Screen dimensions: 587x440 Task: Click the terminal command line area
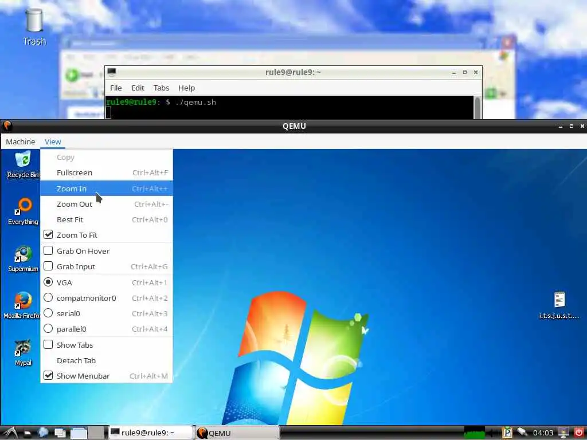(289, 107)
